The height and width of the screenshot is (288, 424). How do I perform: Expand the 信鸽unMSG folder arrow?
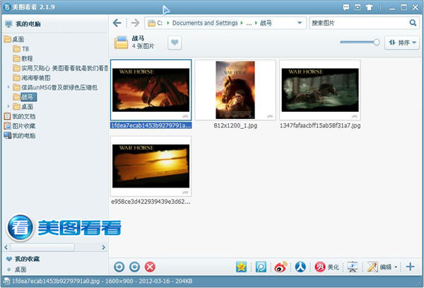tap(8, 87)
